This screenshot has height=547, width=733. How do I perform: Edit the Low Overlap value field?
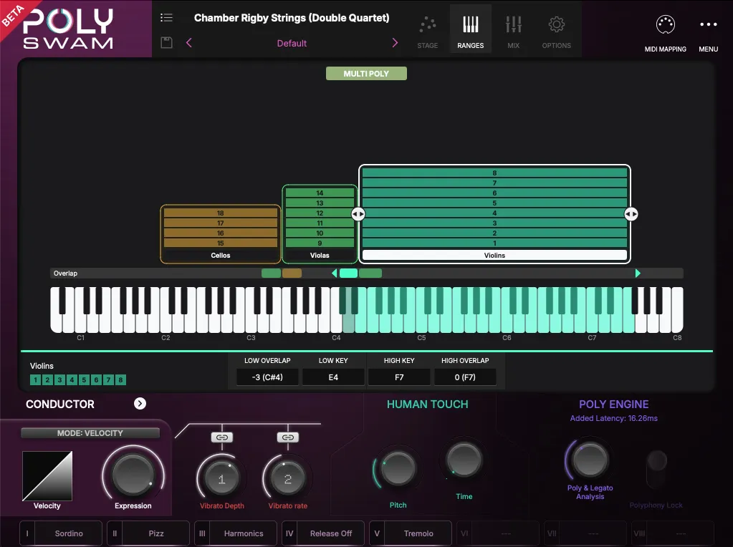click(267, 377)
